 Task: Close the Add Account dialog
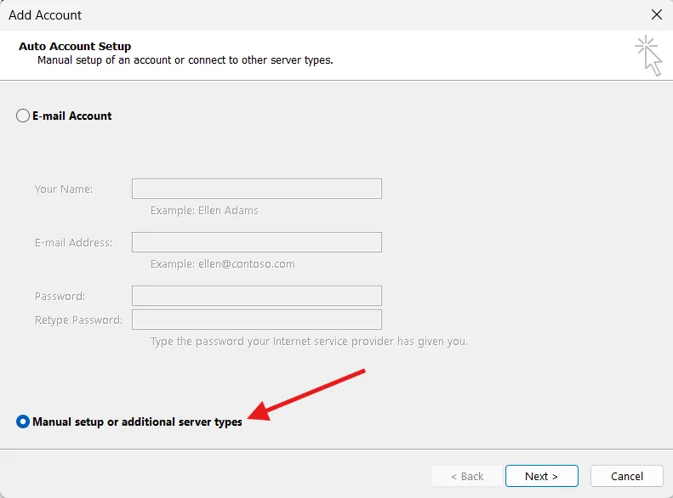[656, 14]
